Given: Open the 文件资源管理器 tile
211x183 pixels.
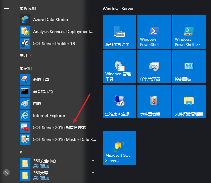Looking at the screenshot, I should (x=189, y=101).
